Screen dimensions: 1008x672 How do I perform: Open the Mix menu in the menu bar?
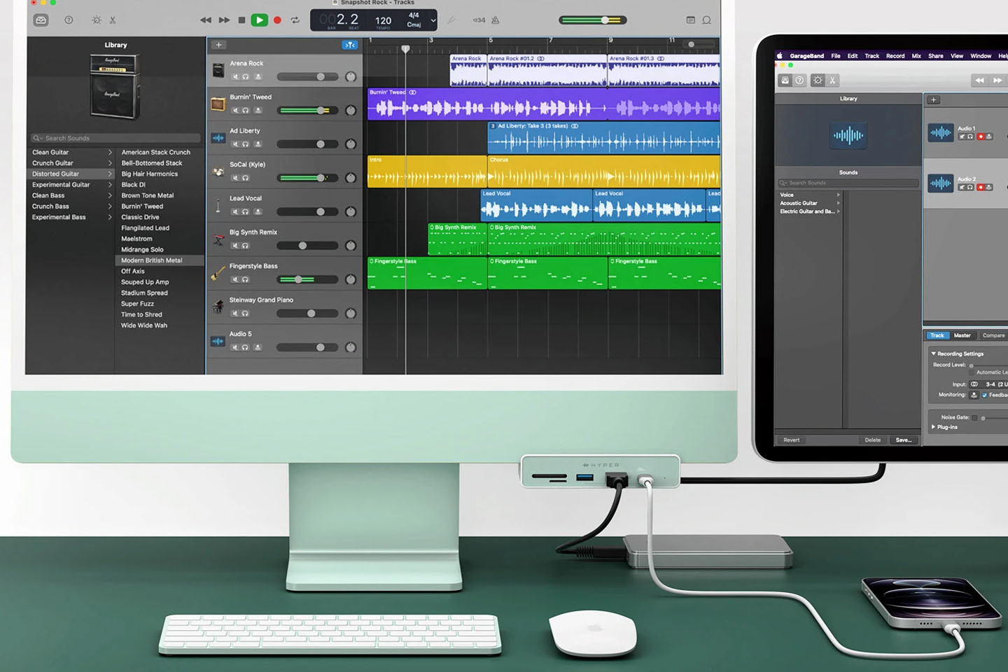916,56
